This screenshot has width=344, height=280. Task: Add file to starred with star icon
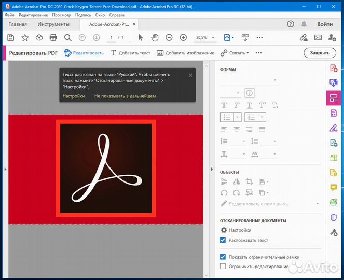[25, 38]
